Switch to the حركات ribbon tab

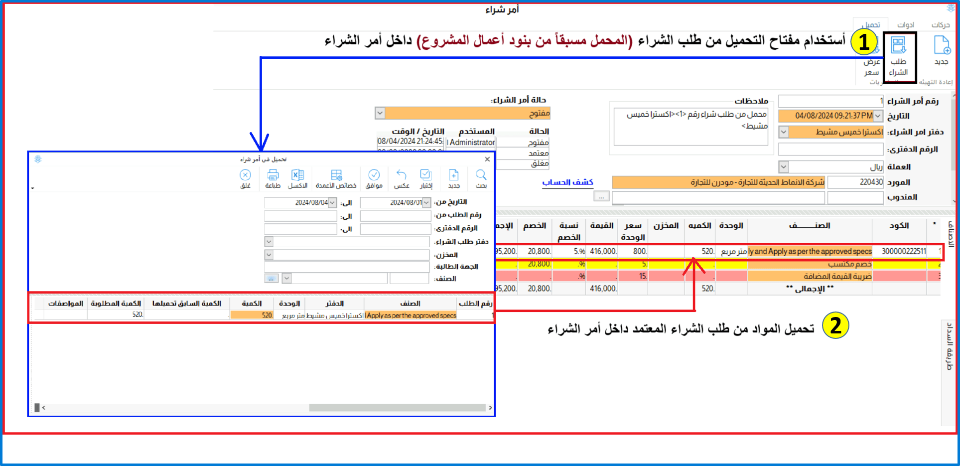click(941, 25)
